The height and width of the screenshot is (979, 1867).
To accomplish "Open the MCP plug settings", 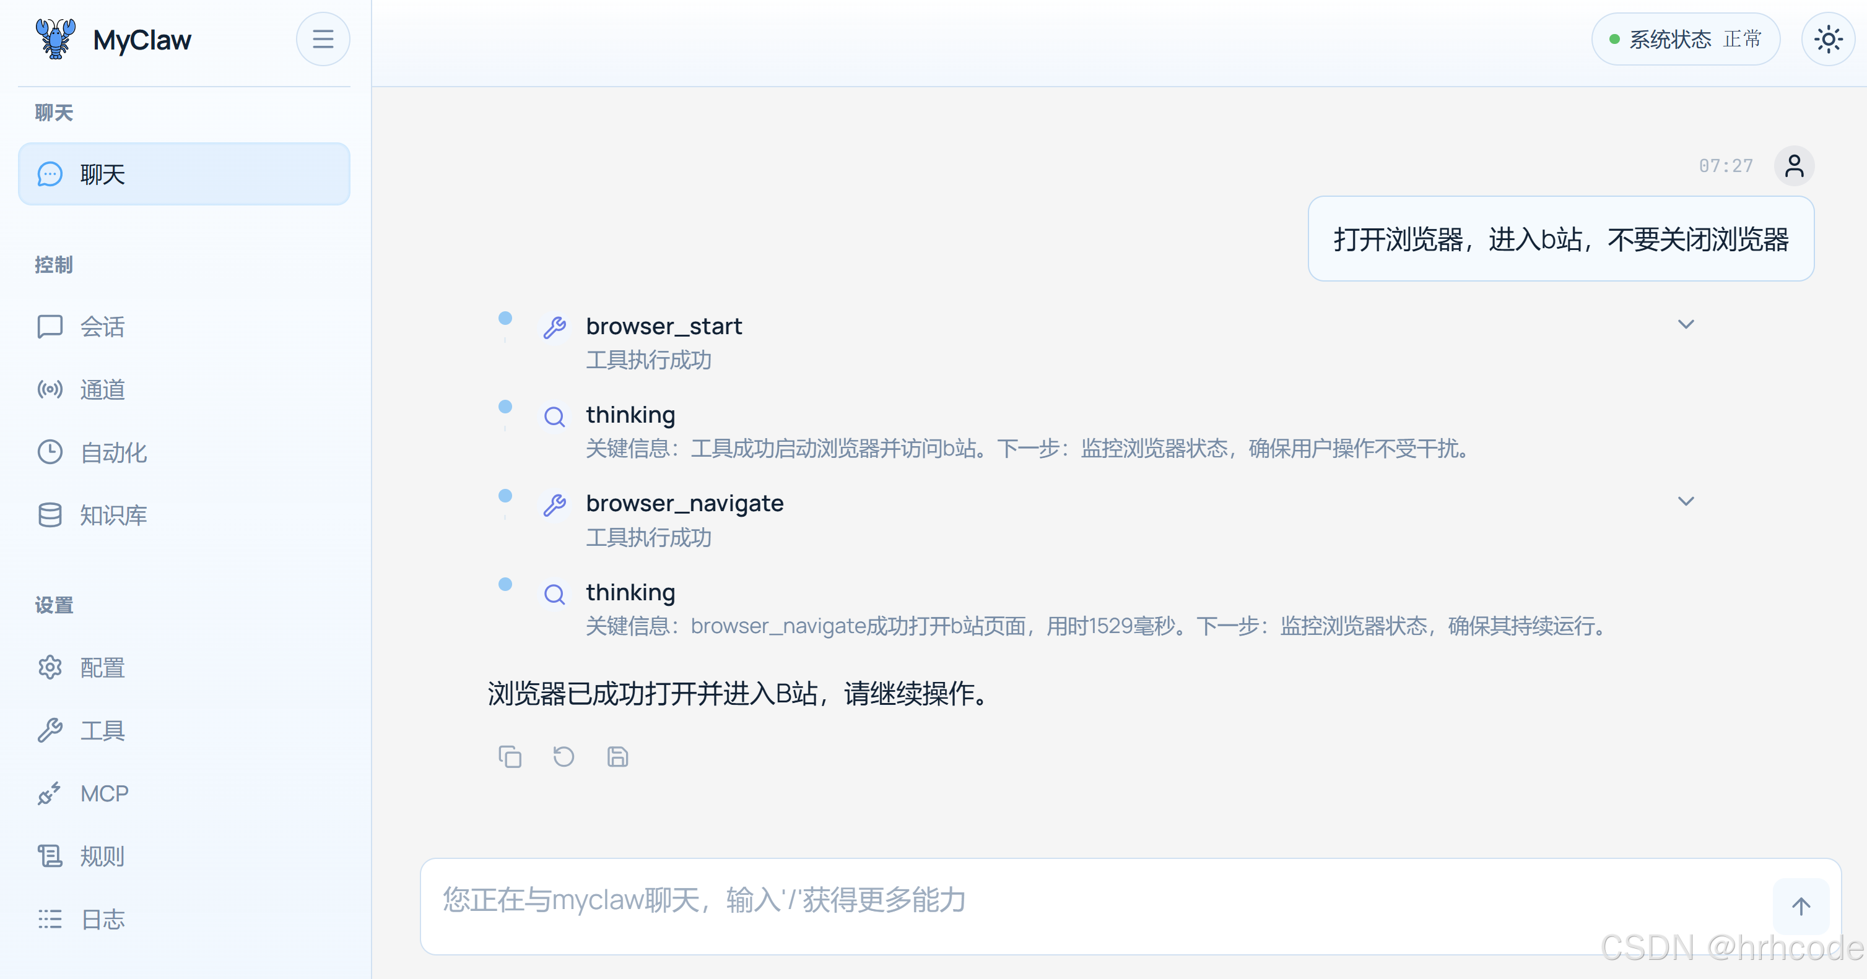I will [105, 793].
